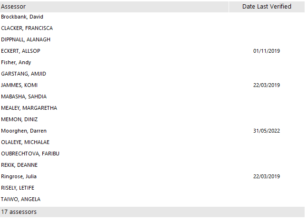Open the ECKERT, ALLSOP record
Screen dimensions: 307x221
pos(22,51)
